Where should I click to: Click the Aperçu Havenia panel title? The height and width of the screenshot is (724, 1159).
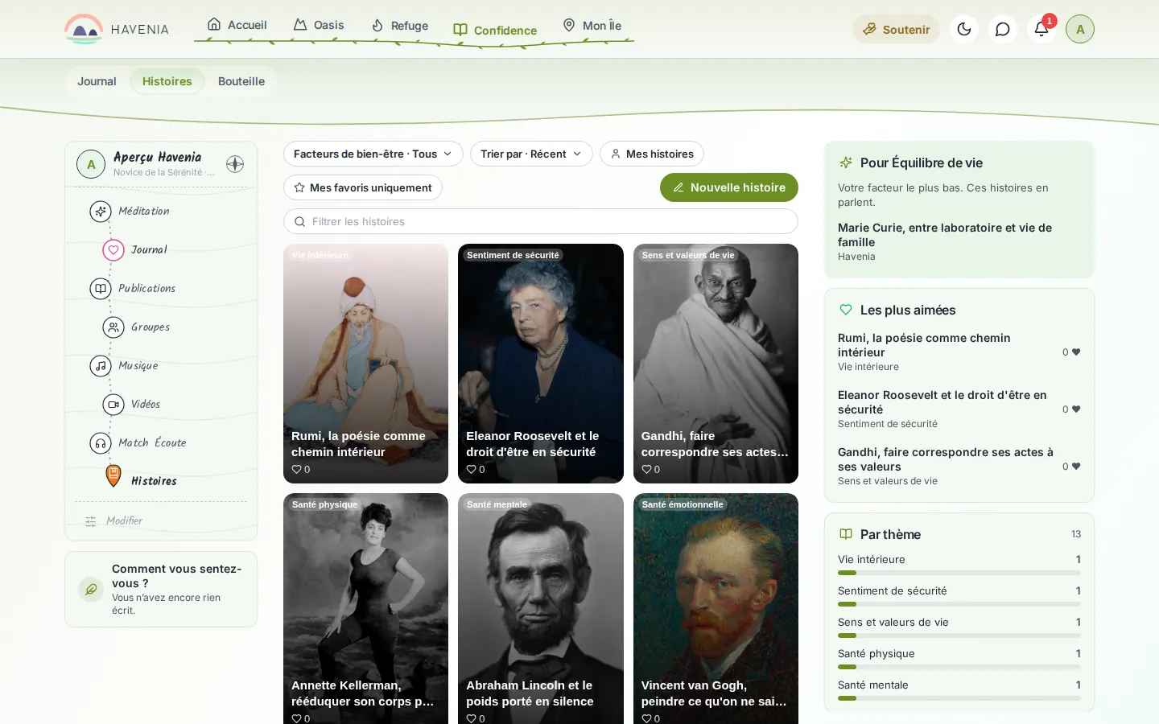click(x=158, y=157)
